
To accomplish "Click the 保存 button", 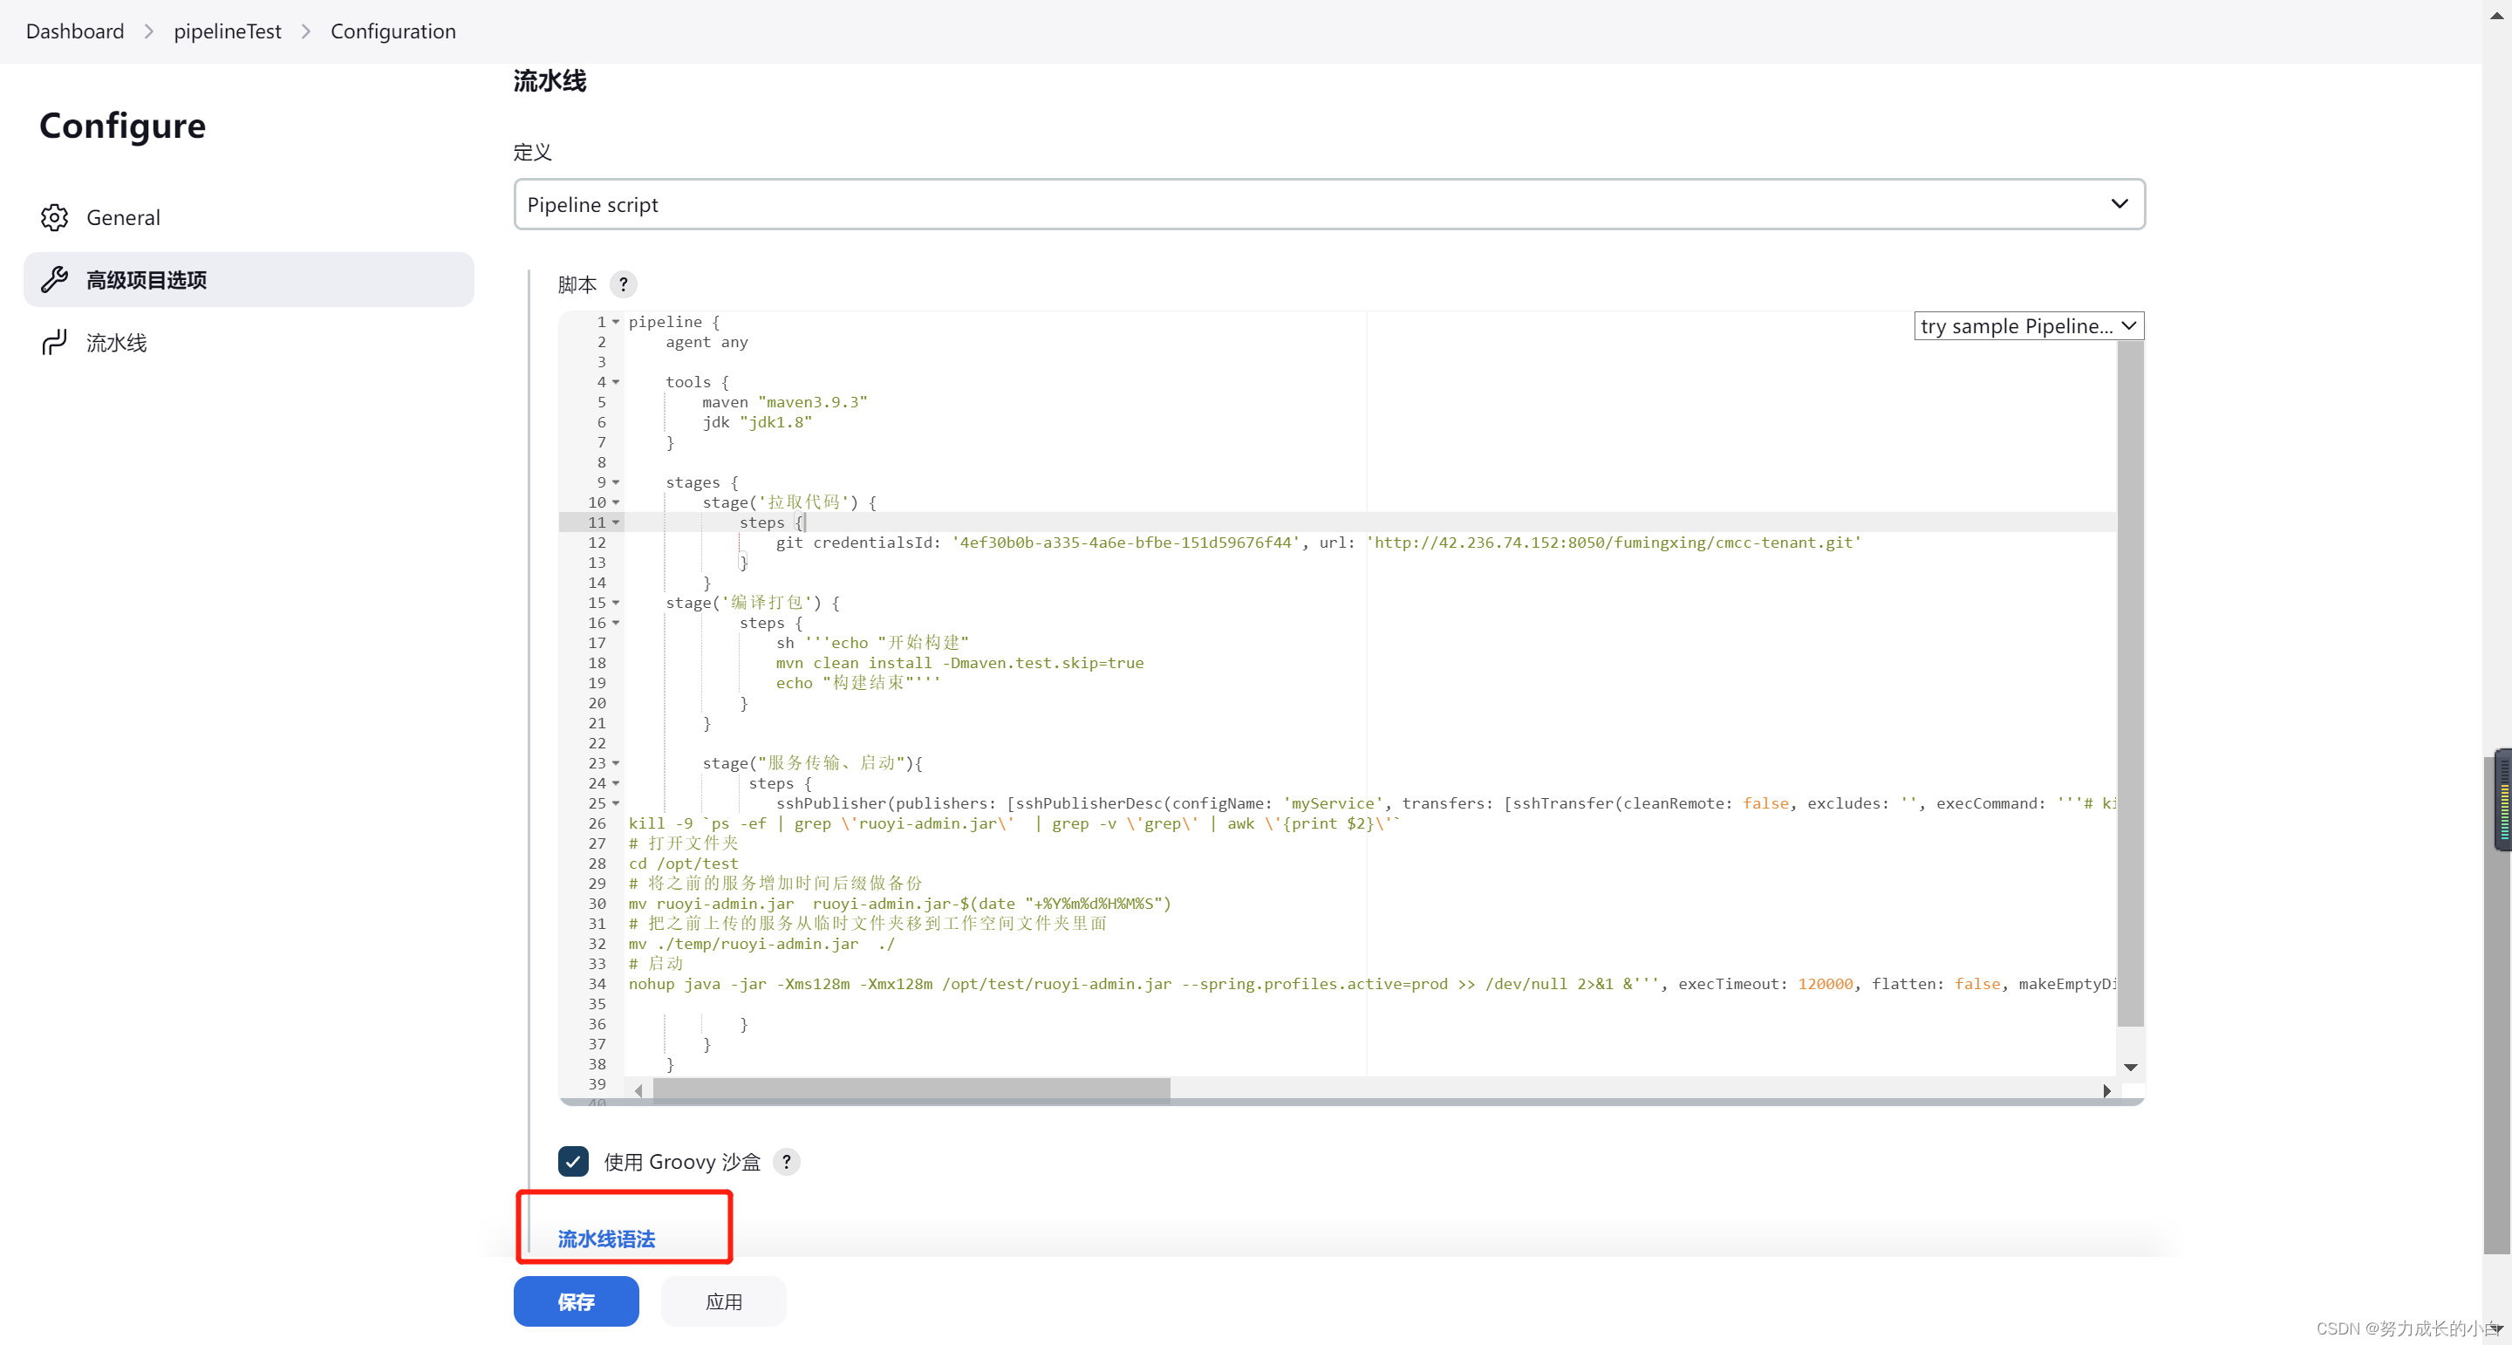I will pyautogui.click(x=577, y=1301).
